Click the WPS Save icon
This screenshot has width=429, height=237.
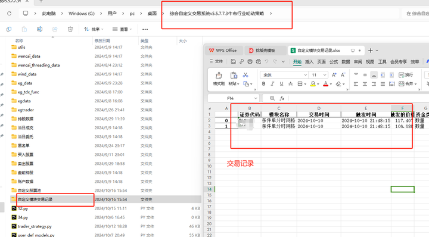[x=233, y=61]
